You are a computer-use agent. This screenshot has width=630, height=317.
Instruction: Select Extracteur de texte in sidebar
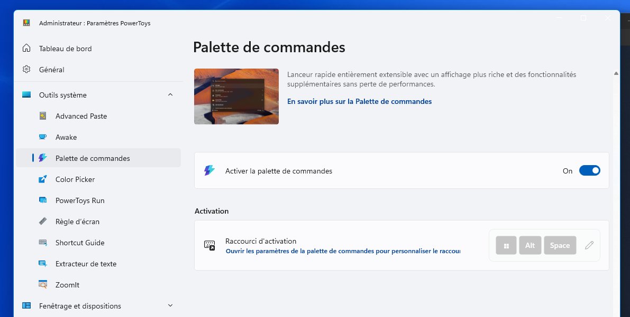pyautogui.click(x=98, y=264)
